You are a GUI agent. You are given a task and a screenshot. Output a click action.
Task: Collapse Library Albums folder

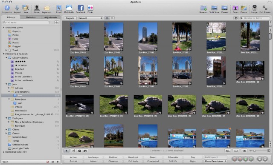click(x=6, y=58)
